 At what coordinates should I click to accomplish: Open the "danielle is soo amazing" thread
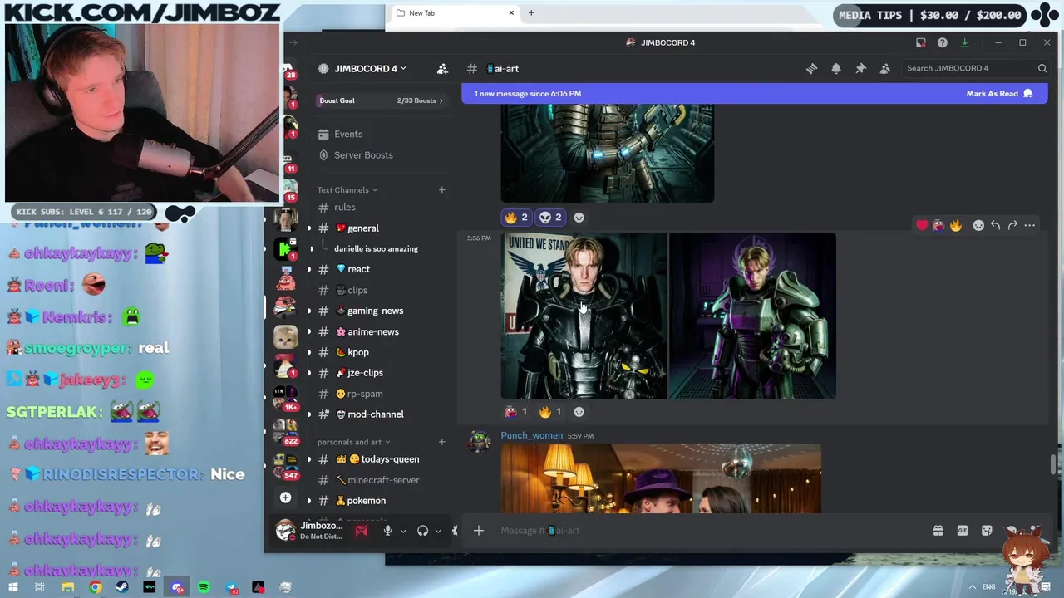pos(376,248)
